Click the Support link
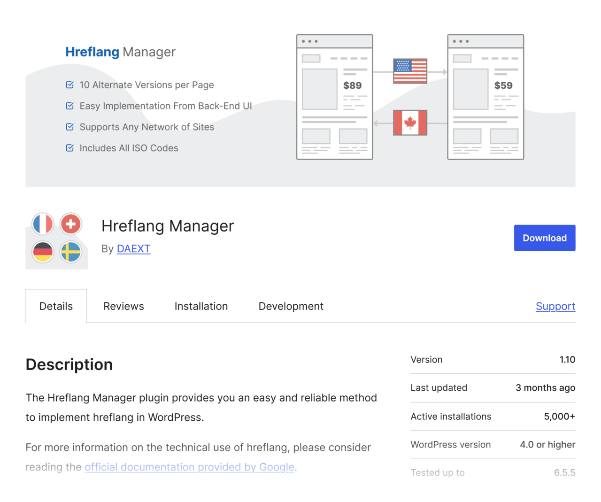Screen dimensions: 601x502 (x=555, y=306)
